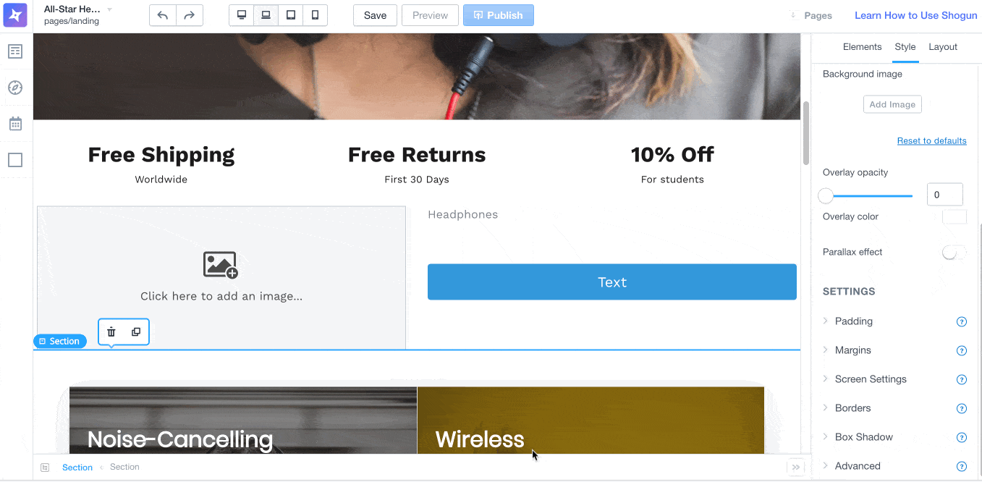Undo the last change
Viewport: 982px width, 482px height.
pyautogui.click(x=163, y=15)
